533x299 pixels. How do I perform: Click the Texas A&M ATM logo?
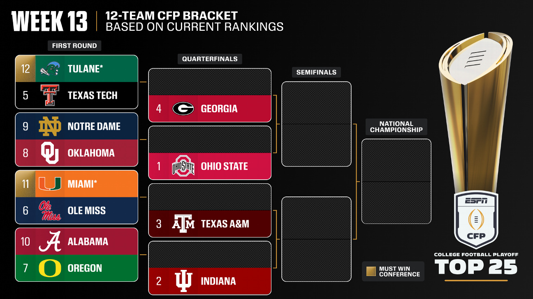click(x=183, y=224)
